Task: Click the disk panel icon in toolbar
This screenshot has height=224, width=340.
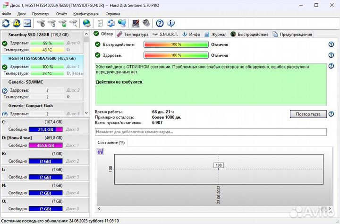Action: coord(27,23)
